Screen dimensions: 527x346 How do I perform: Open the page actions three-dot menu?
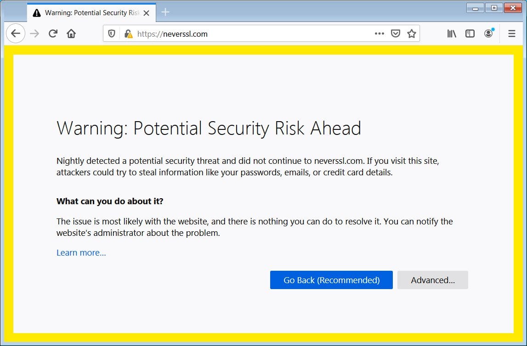pyautogui.click(x=379, y=33)
